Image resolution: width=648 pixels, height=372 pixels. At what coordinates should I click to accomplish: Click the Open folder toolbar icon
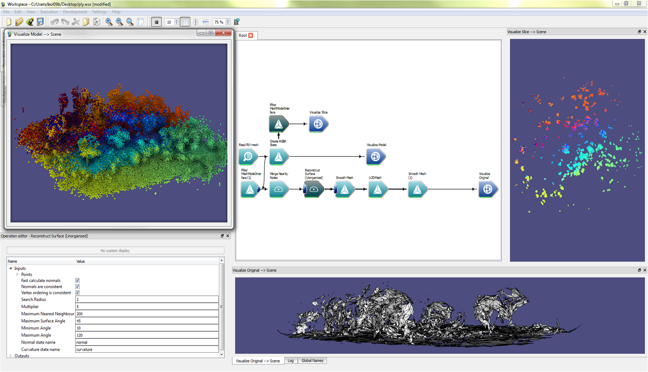coord(19,22)
